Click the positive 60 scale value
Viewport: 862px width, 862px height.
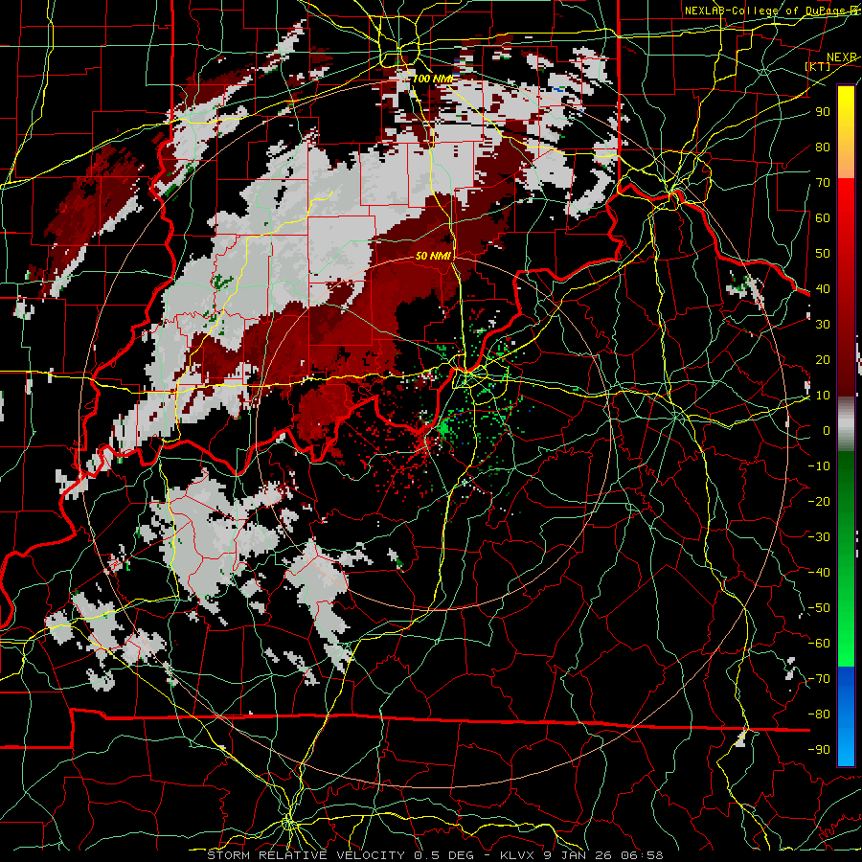click(823, 217)
